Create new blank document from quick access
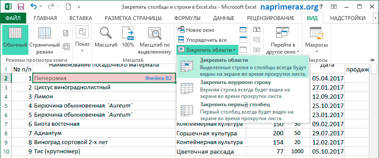 pos(68,7)
